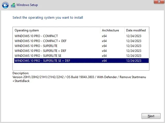Click the Windows Setup title icon
Screen dimensions: 165x123
tap(13, 5)
